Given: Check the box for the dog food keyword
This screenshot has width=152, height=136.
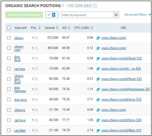Looking at the screenshot, I should point(9,58).
